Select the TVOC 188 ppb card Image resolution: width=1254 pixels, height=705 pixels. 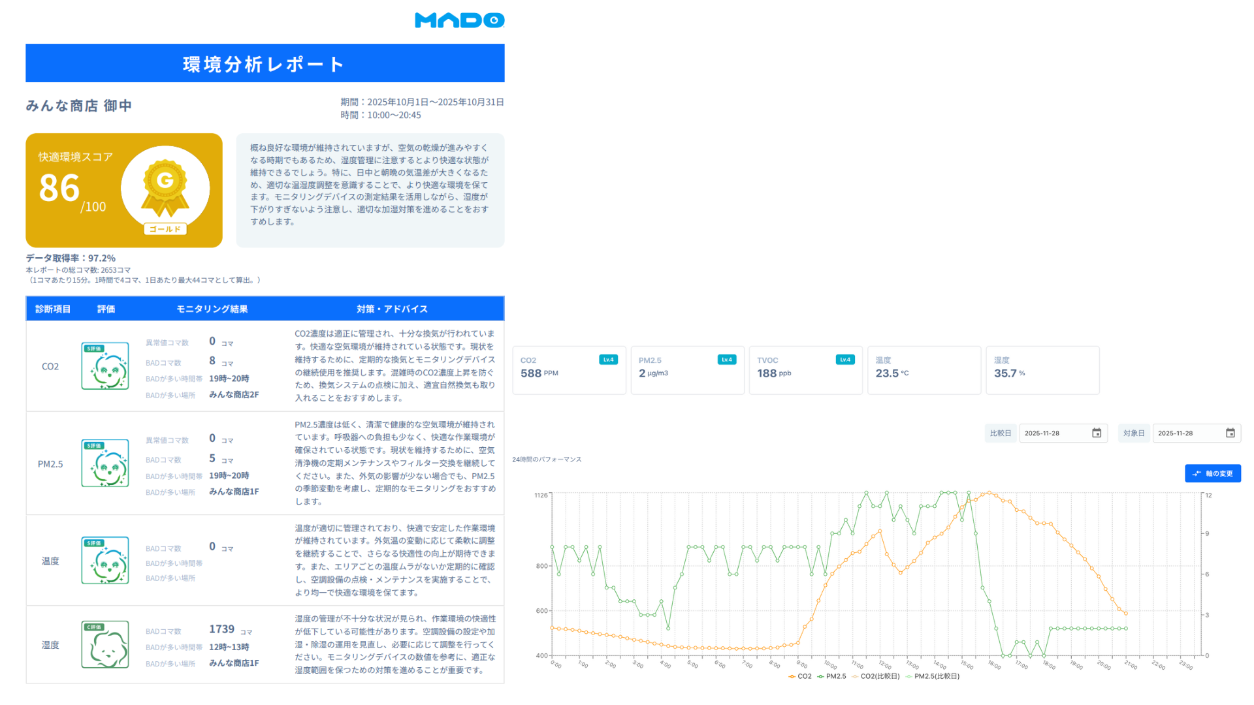[805, 371]
